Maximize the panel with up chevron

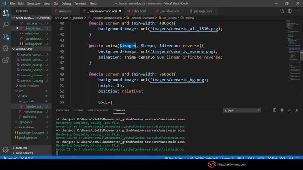click(289, 110)
